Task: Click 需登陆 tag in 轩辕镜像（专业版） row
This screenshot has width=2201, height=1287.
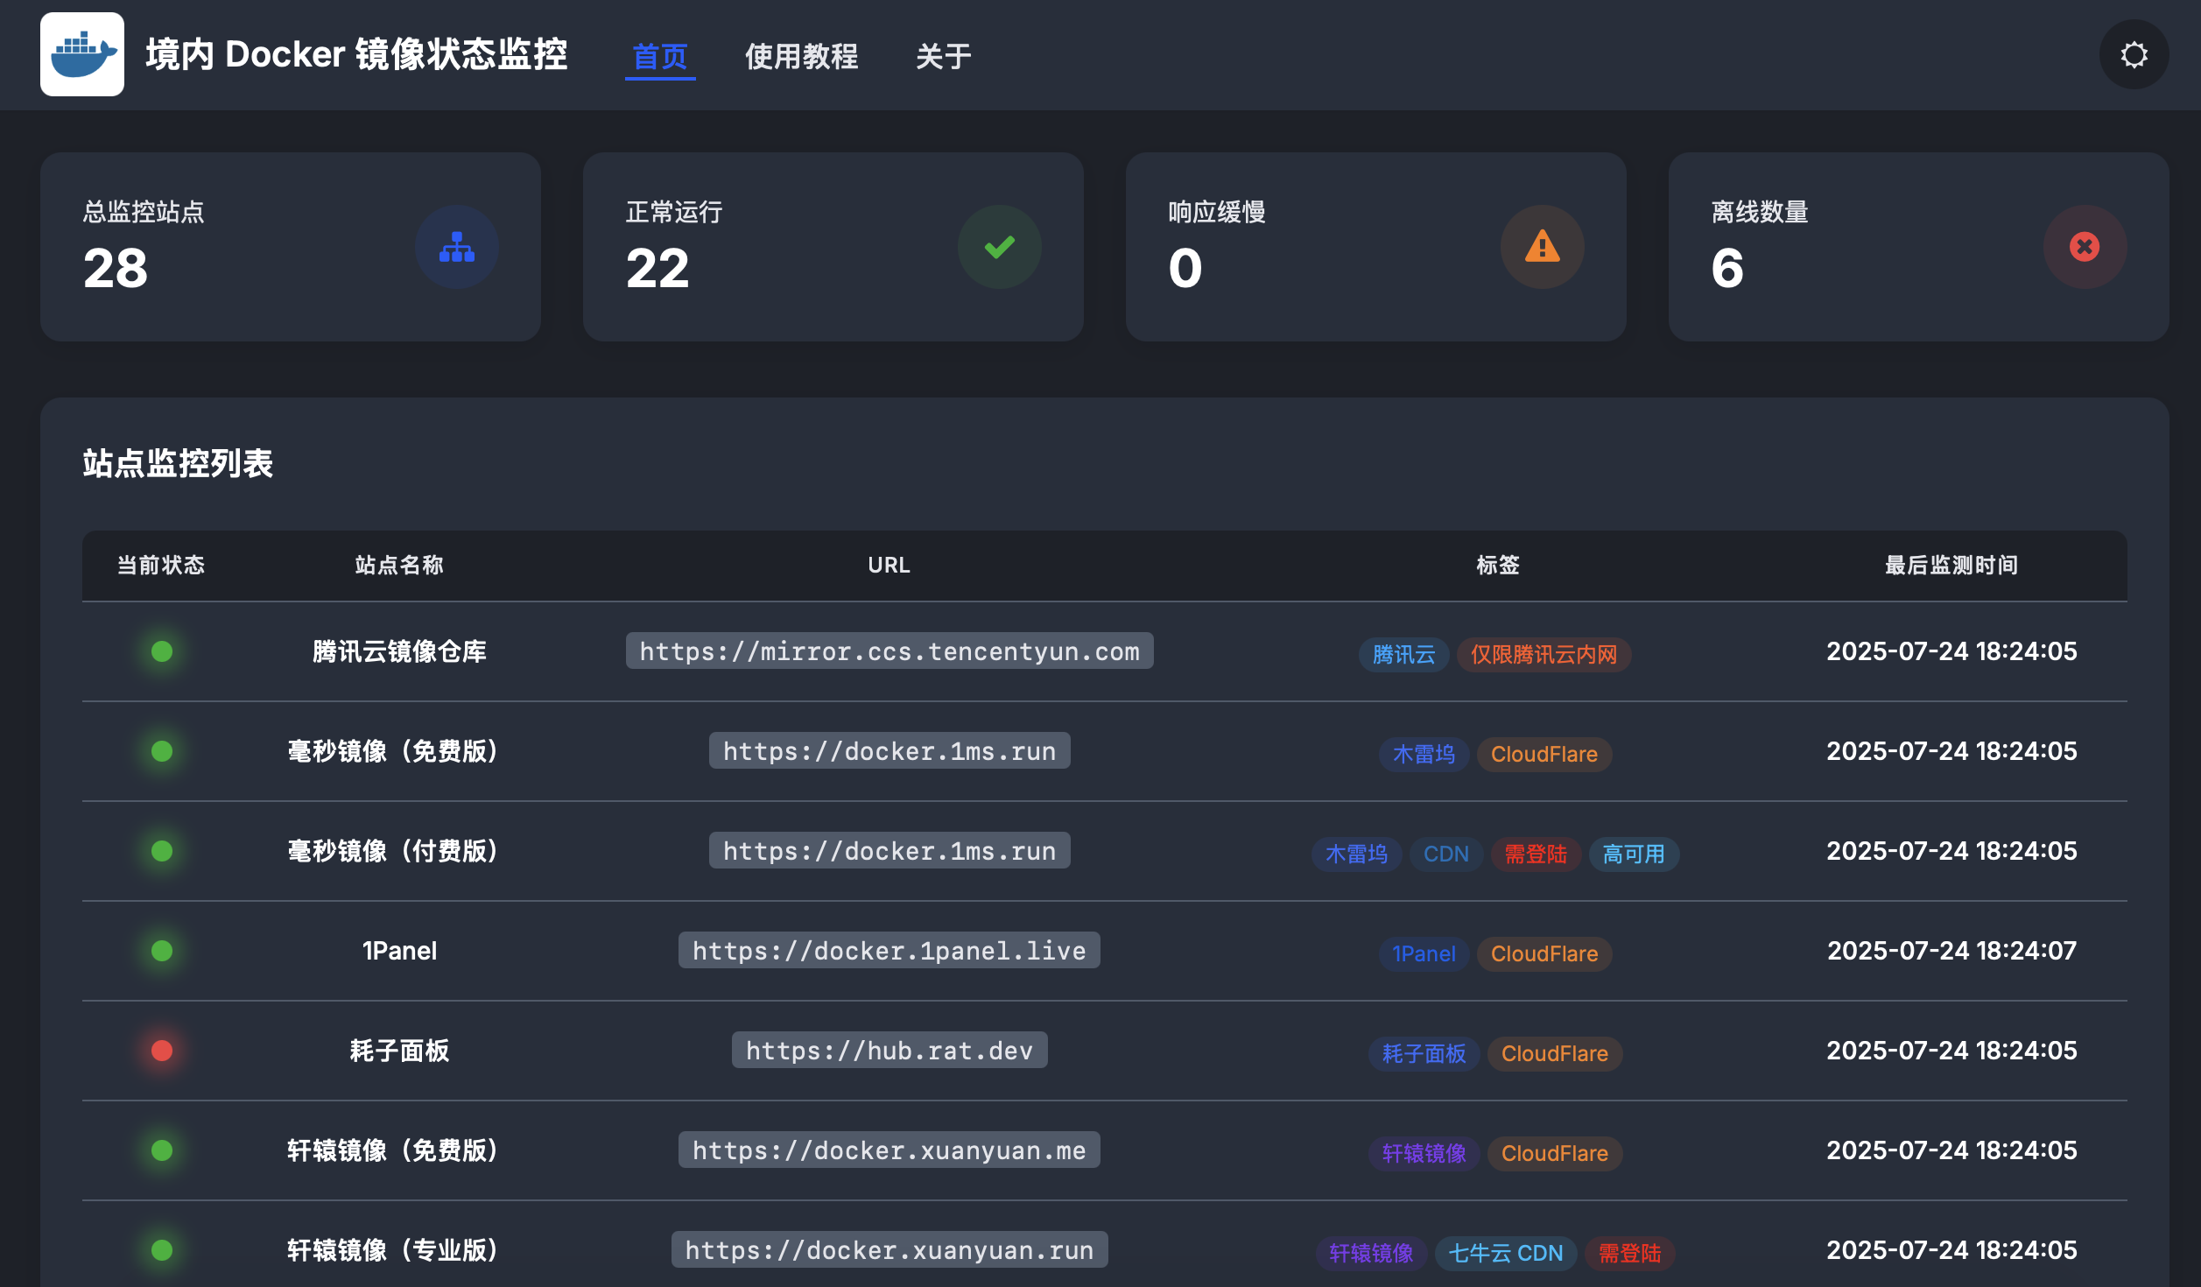Action: pos(1630,1254)
